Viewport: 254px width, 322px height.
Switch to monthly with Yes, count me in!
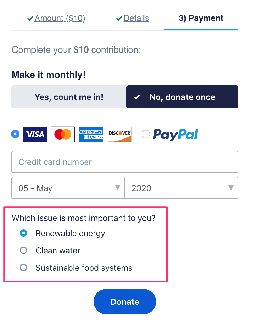click(x=69, y=97)
